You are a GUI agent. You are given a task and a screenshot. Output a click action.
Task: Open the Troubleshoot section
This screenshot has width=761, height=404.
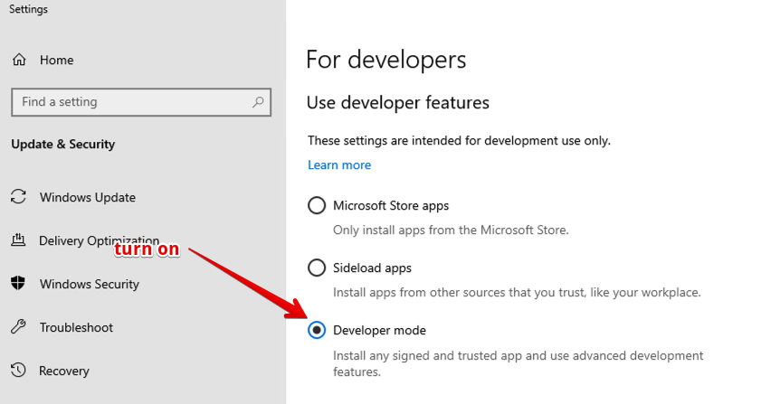[76, 327]
